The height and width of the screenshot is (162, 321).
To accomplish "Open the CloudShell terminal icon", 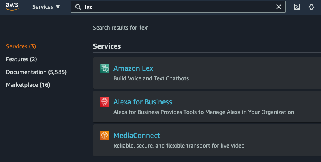I will [297, 7].
